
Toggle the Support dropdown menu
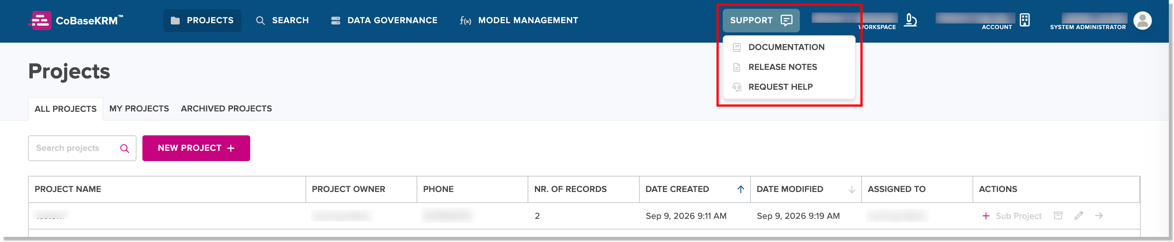coord(761,21)
